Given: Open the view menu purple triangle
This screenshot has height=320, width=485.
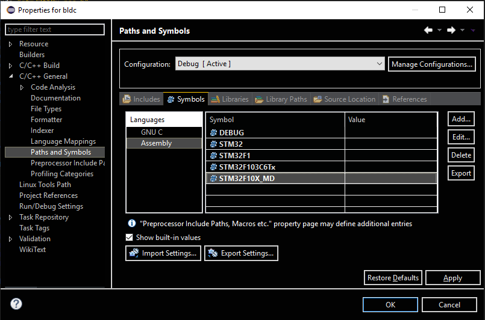Looking at the screenshot, I should coord(473,30).
